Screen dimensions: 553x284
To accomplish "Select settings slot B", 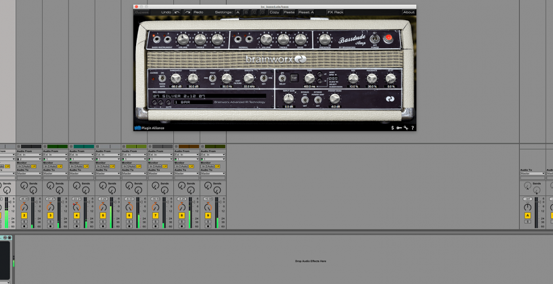I will [246, 12].
